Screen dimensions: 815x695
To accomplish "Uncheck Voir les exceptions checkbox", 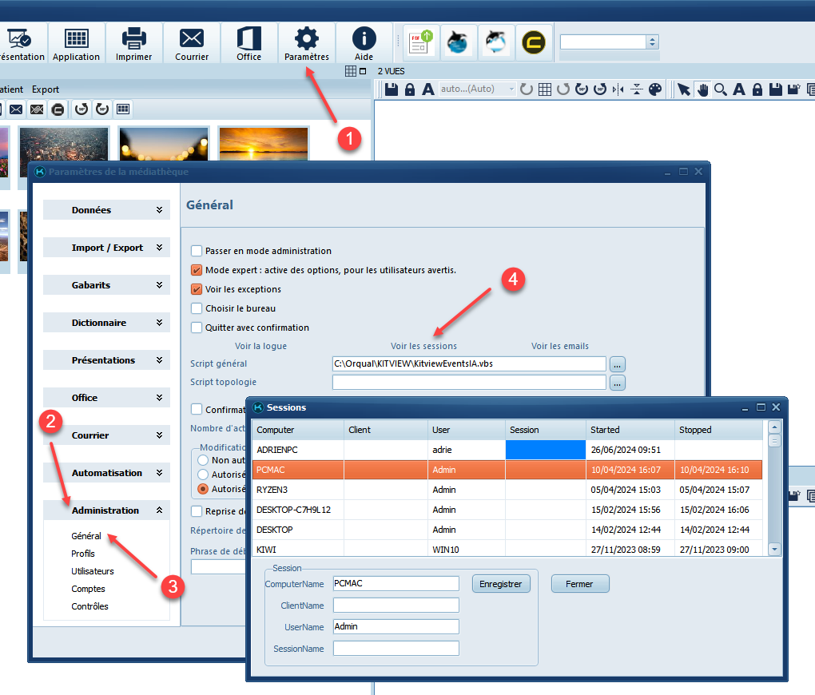I will (x=197, y=289).
